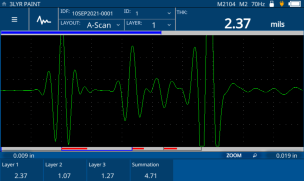The height and width of the screenshot is (181, 304).
Task: Check the battery status icon
Action: pos(294,4)
